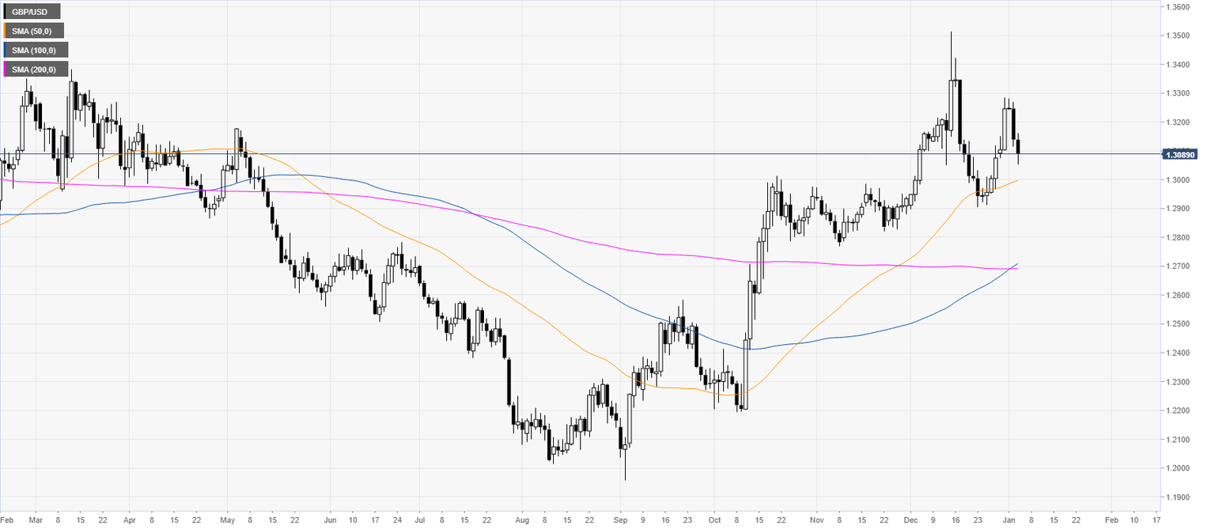Click the 1.2900 price axis label
The height and width of the screenshot is (529, 1215).
[x=1179, y=209]
